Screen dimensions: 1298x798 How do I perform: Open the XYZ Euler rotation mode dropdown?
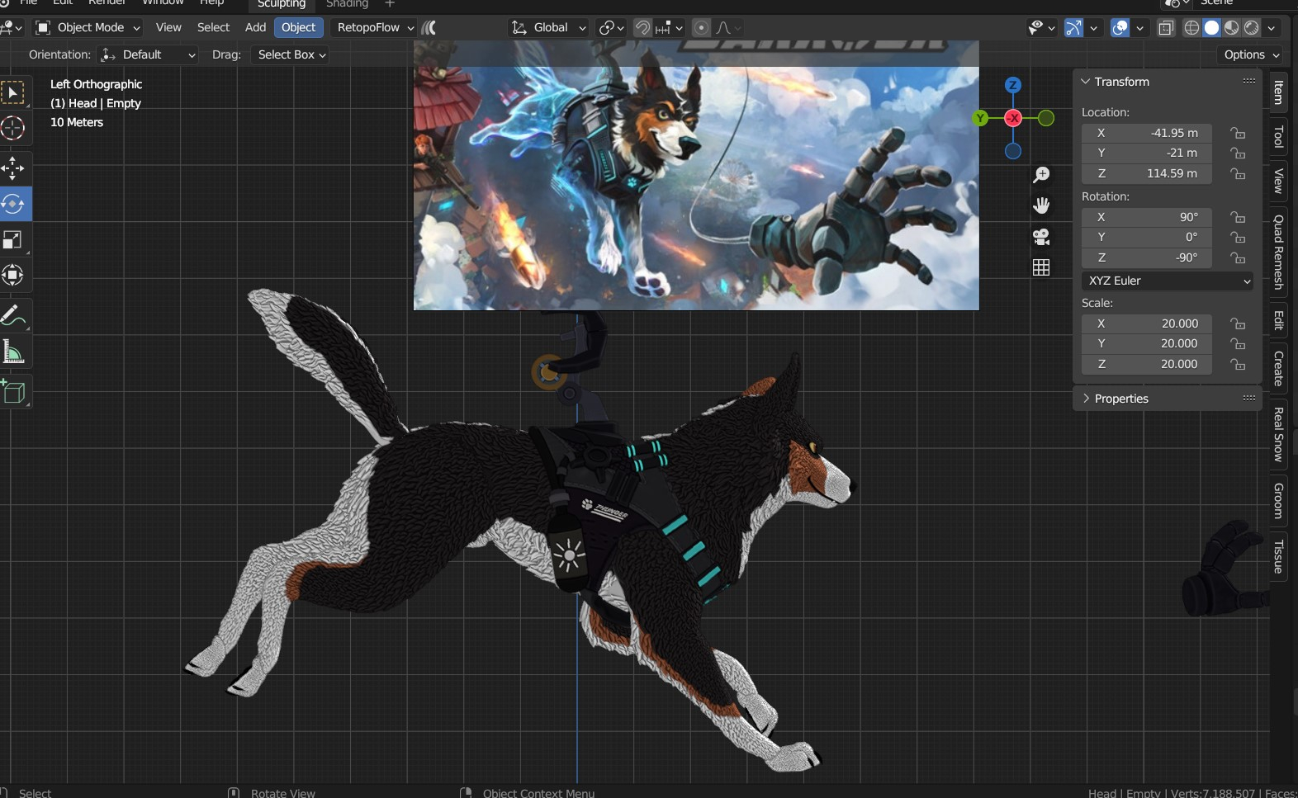tap(1168, 281)
